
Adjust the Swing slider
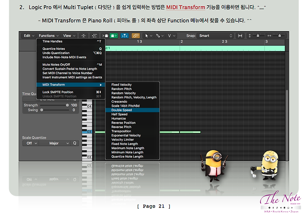55,110
